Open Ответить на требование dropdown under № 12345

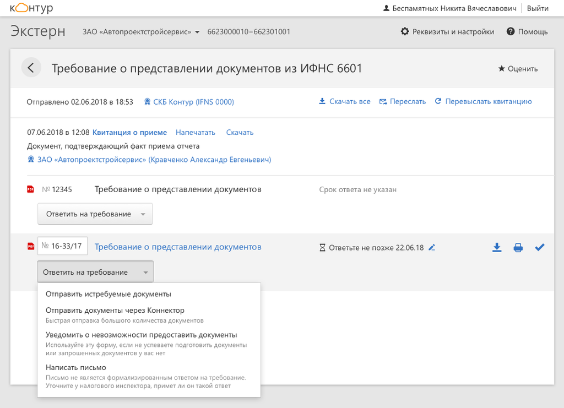(x=95, y=214)
